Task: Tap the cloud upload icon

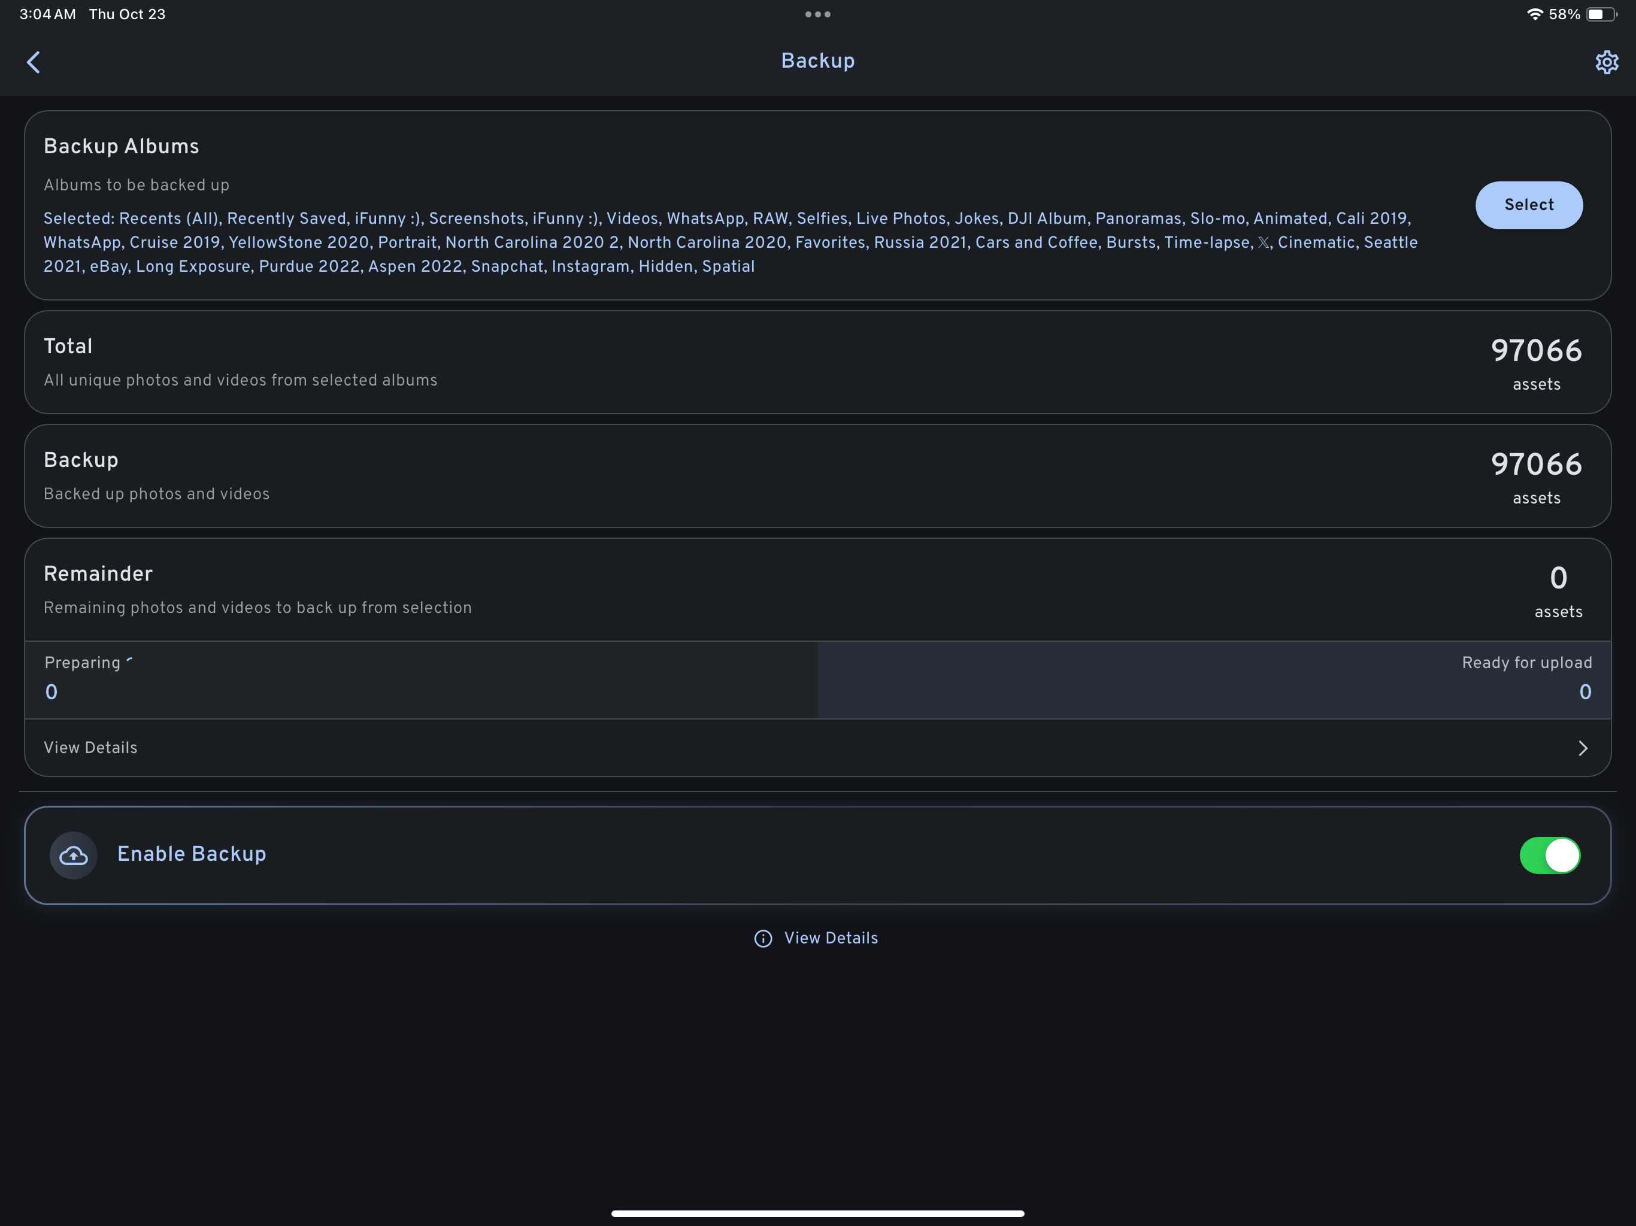Action: pos(73,855)
